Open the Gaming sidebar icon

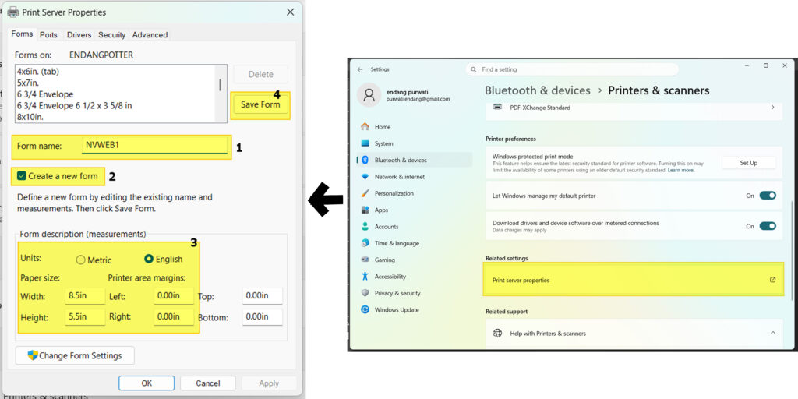pos(365,260)
